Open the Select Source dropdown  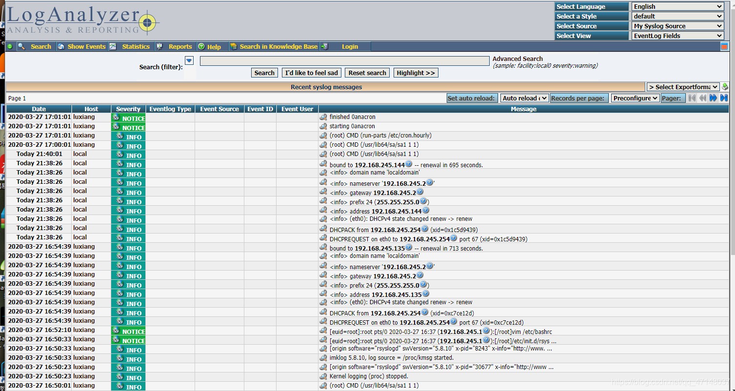(x=678, y=26)
